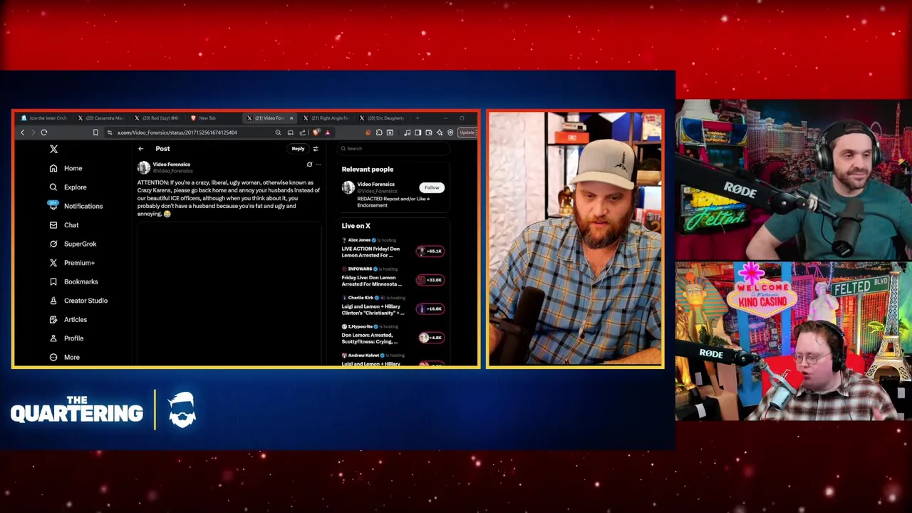This screenshot has width=912, height=513.
Task: Click the browser forward button
Action: coord(33,133)
